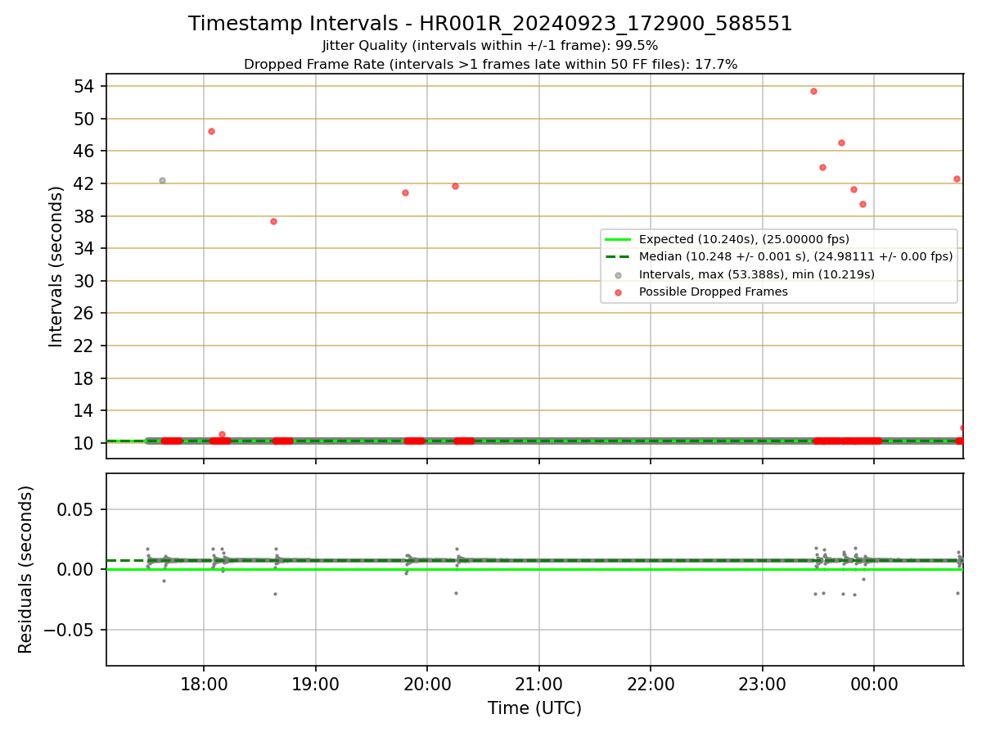This screenshot has width=982, height=737.
Task: Click the legend entry Expected (10.240s), (25.00000 fps)
Action: (744, 239)
